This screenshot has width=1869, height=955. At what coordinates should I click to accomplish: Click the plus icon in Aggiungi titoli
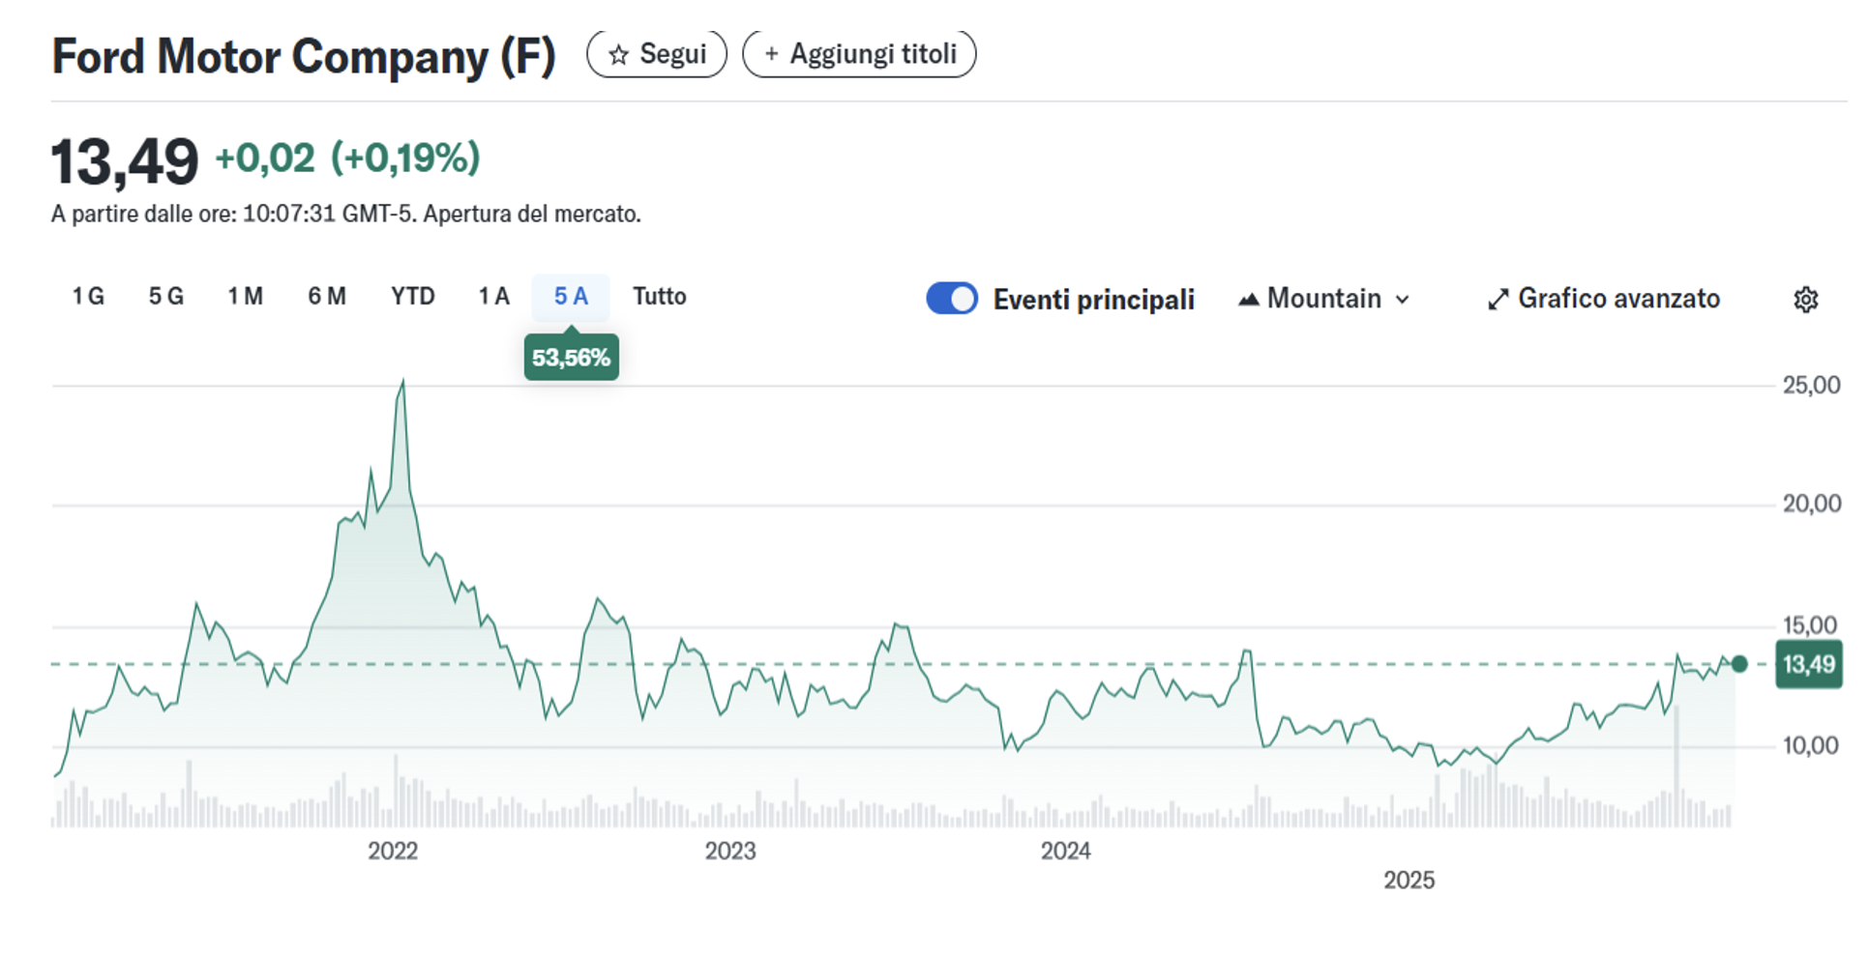click(x=771, y=54)
